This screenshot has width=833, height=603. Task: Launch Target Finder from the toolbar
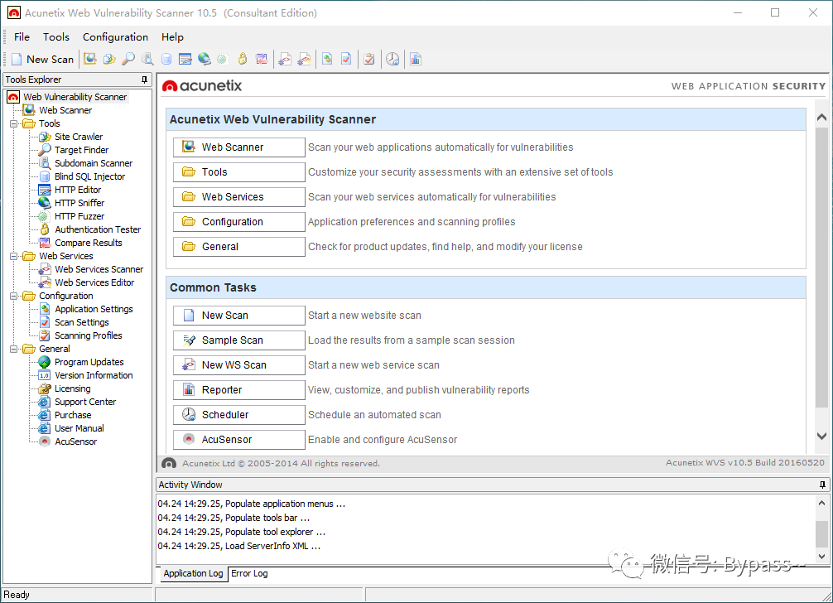128,59
